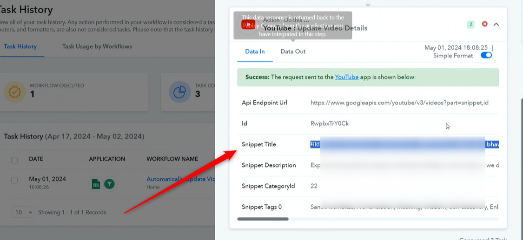Image resolution: width=523 pixels, height=240 pixels.
Task: Click the Snippet Description label
Action: [x=269, y=165]
